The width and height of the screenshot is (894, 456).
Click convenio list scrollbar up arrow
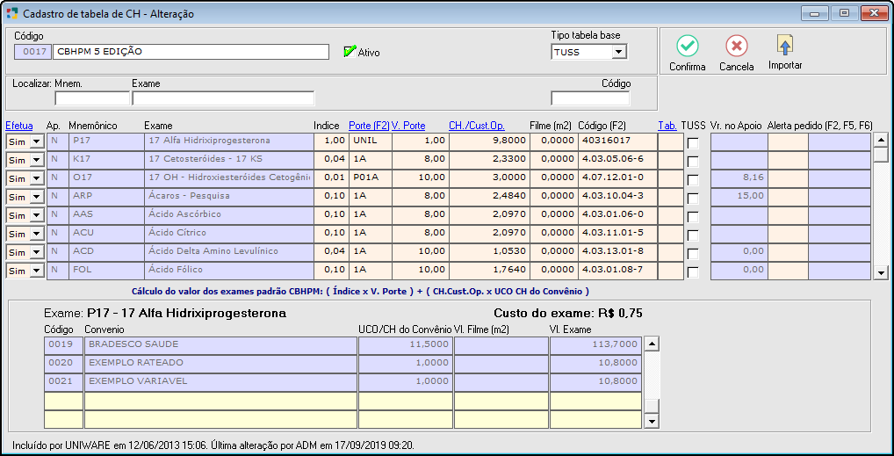pyautogui.click(x=652, y=344)
